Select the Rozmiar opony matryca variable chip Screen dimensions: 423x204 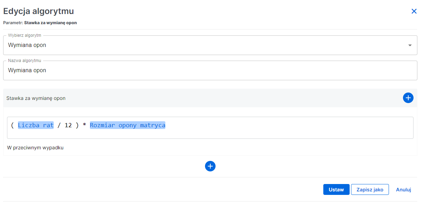click(x=127, y=125)
